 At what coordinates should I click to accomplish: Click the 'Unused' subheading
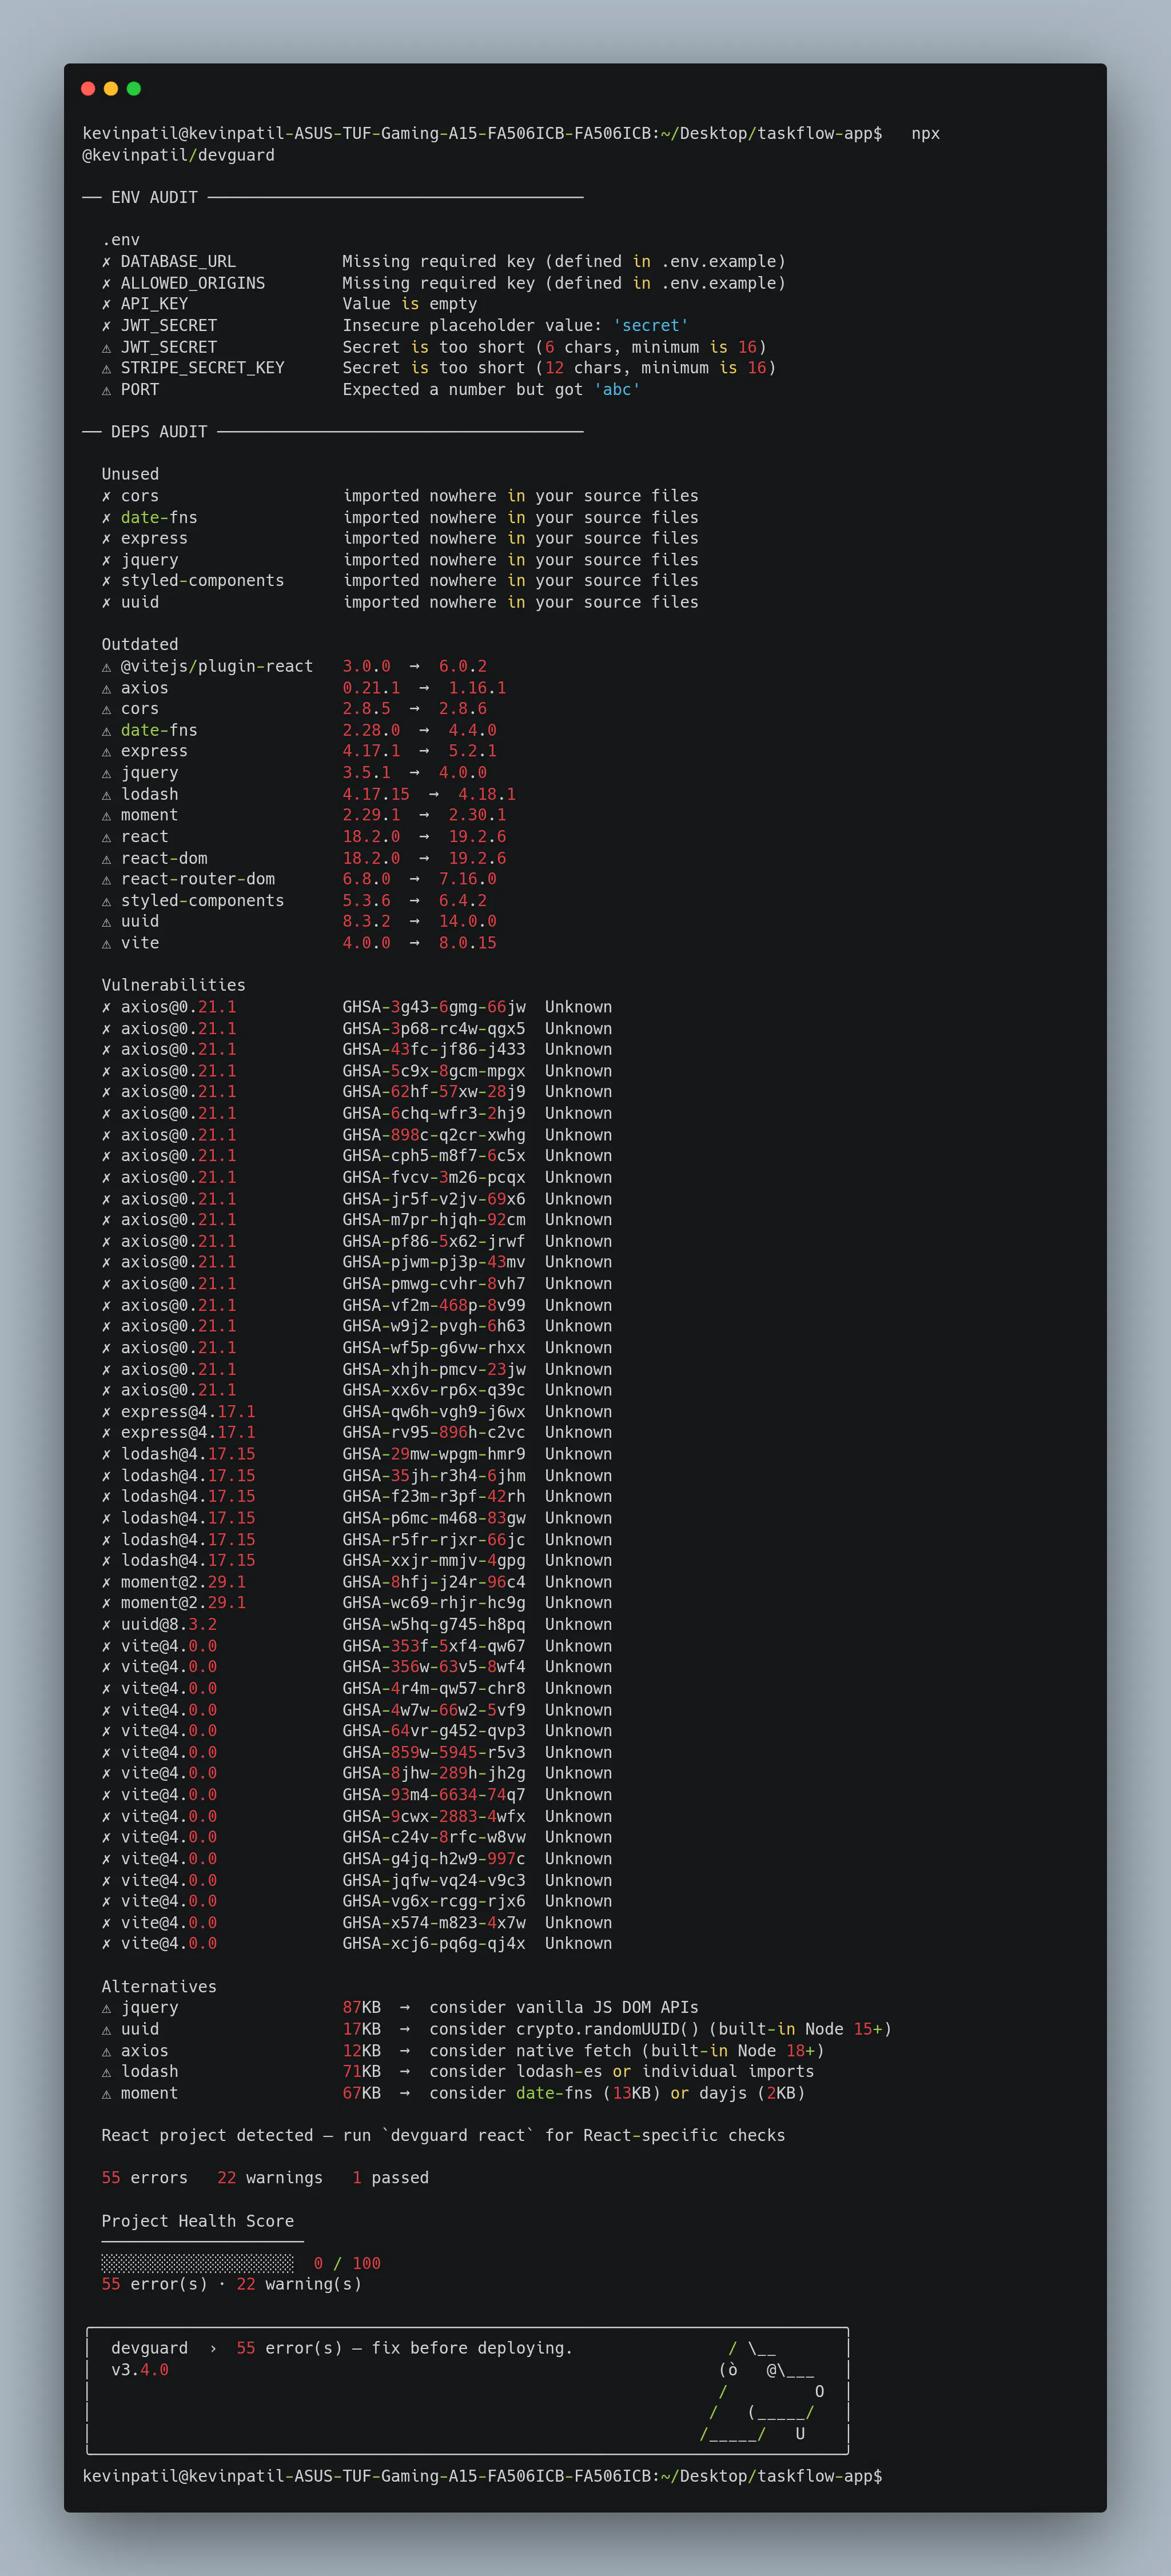click(x=130, y=474)
